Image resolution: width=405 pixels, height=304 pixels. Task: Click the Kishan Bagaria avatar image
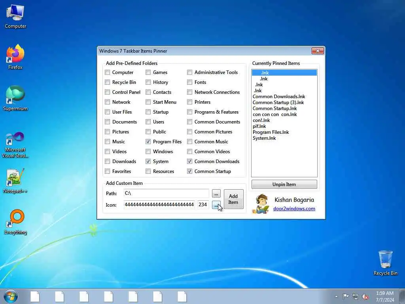[x=261, y=204]
